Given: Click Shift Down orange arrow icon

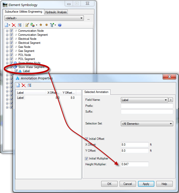Looking at the screenshot, I should [x=47, y=25].
